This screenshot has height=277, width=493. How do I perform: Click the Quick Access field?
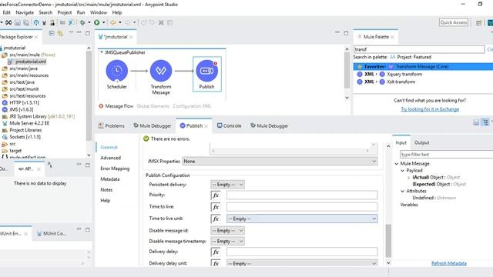tap(454, 22)
